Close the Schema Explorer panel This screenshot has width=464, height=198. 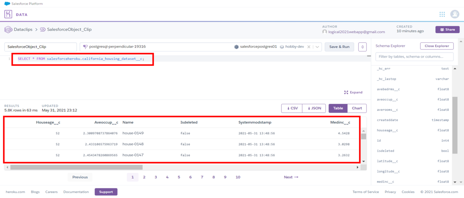coord(437,46)
